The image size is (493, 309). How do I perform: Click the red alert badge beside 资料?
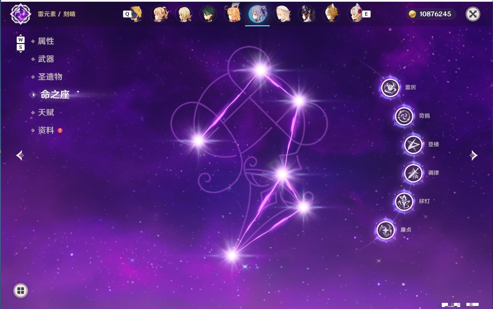tap(60, 130)
